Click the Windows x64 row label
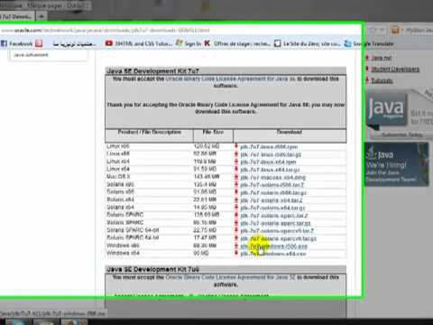Image resolution: width=433 pixels, height=325 pixels. (123, 253)
